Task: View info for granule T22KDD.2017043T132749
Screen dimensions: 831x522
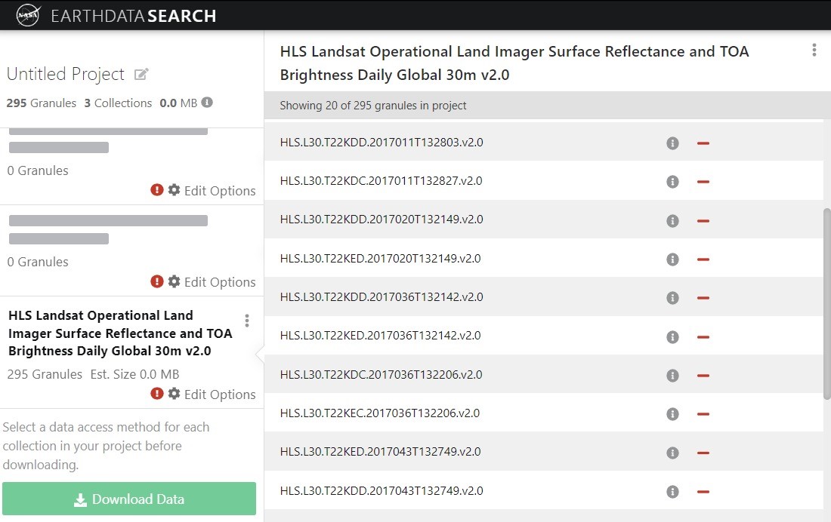Action: pyautogui.click(x=672, y=492)
